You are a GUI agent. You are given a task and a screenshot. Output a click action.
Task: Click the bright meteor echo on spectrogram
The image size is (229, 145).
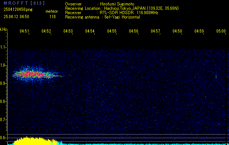(x=33, y=74)
